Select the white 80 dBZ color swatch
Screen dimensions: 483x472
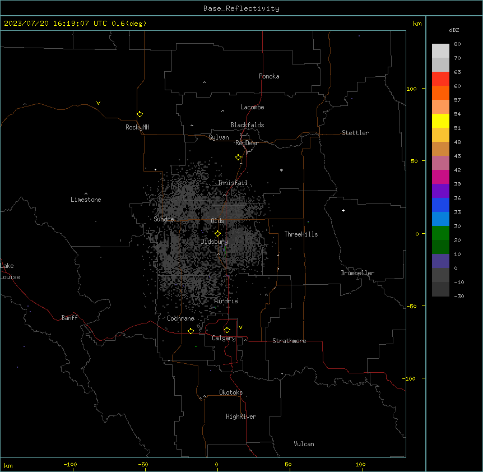pos(440,51)
